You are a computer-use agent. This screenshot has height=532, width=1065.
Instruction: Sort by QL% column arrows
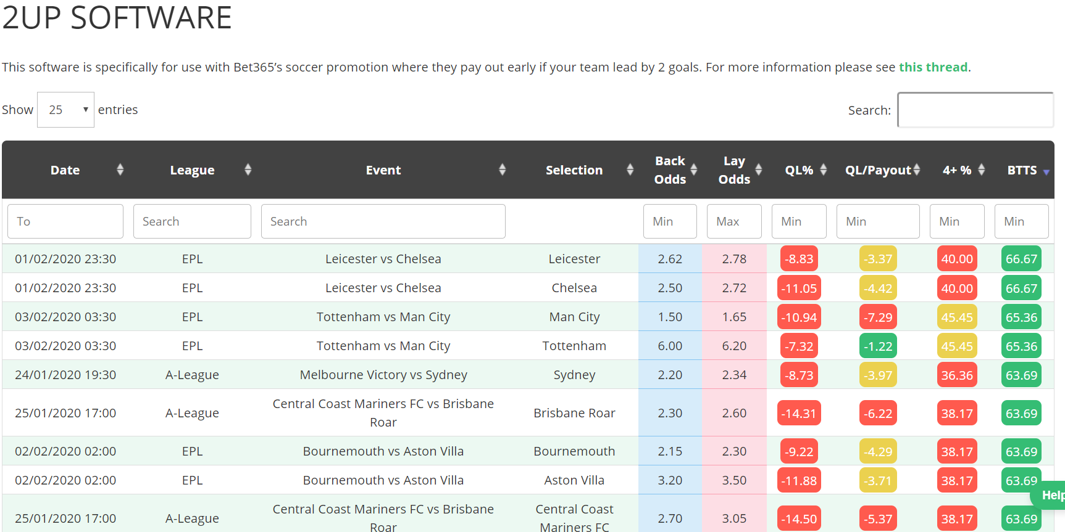click(x=823, y=170)
